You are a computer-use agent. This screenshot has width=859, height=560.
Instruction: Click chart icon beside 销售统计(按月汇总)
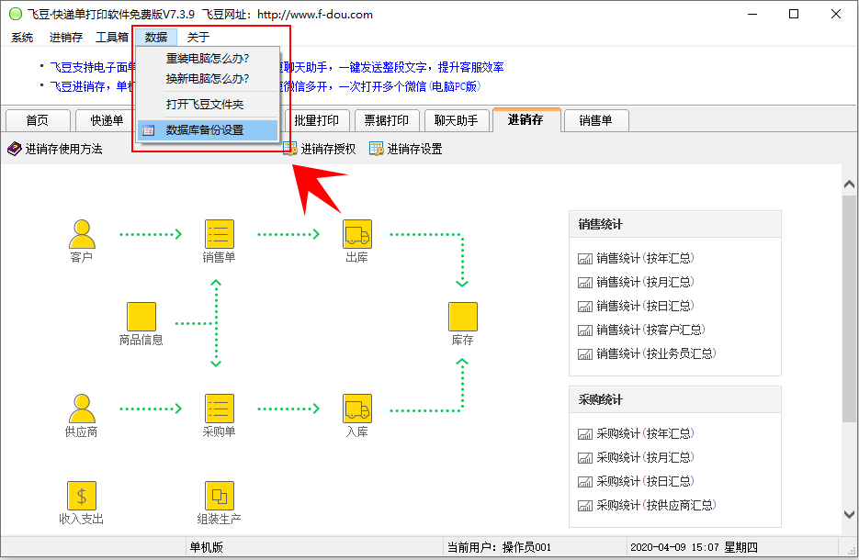[x=585, y=283]
